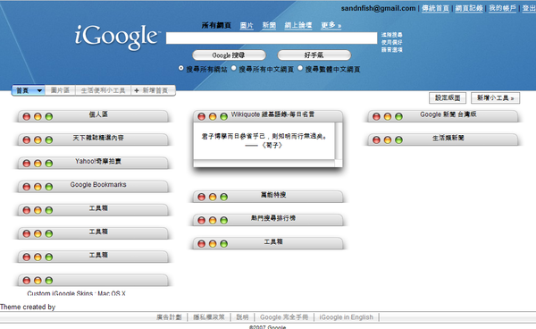Collapse Wikiquote gadget with yellow button

click(213, 116)
